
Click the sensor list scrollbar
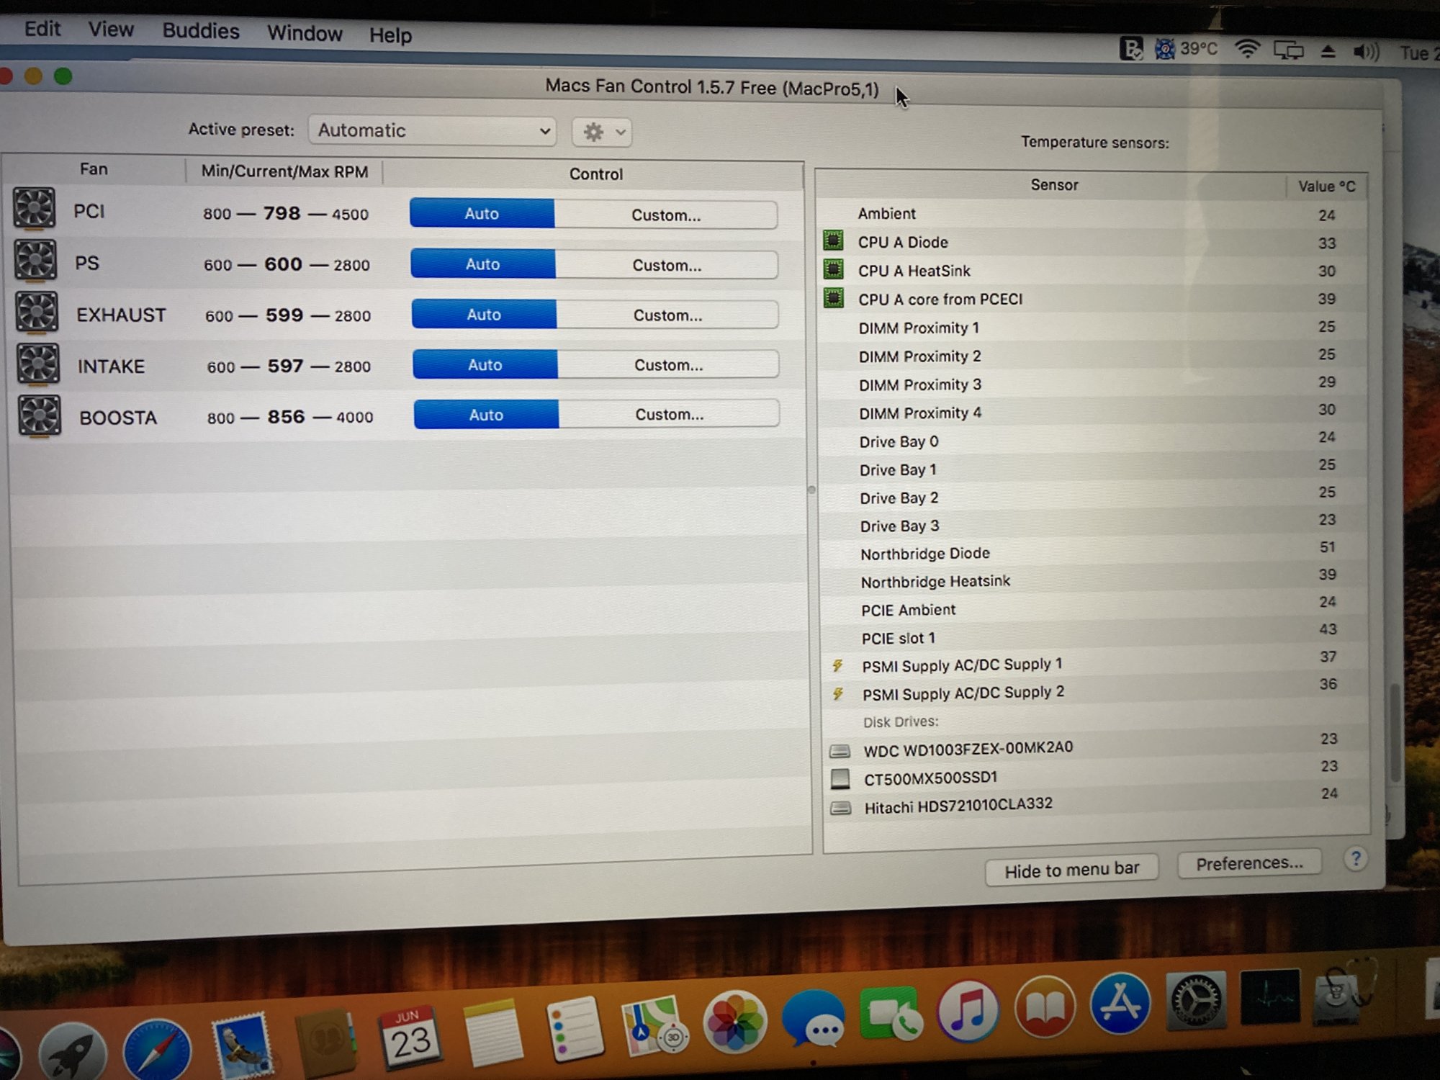tap(1396, 732)
